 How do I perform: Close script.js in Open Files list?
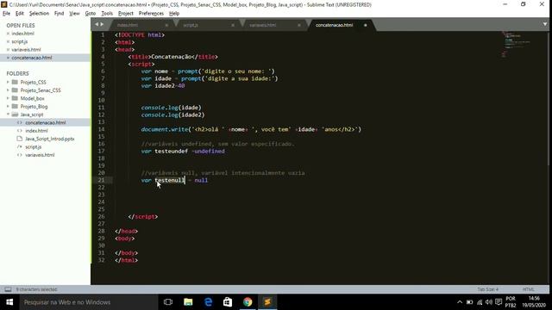pyautogui.click(x=8, y=42)
